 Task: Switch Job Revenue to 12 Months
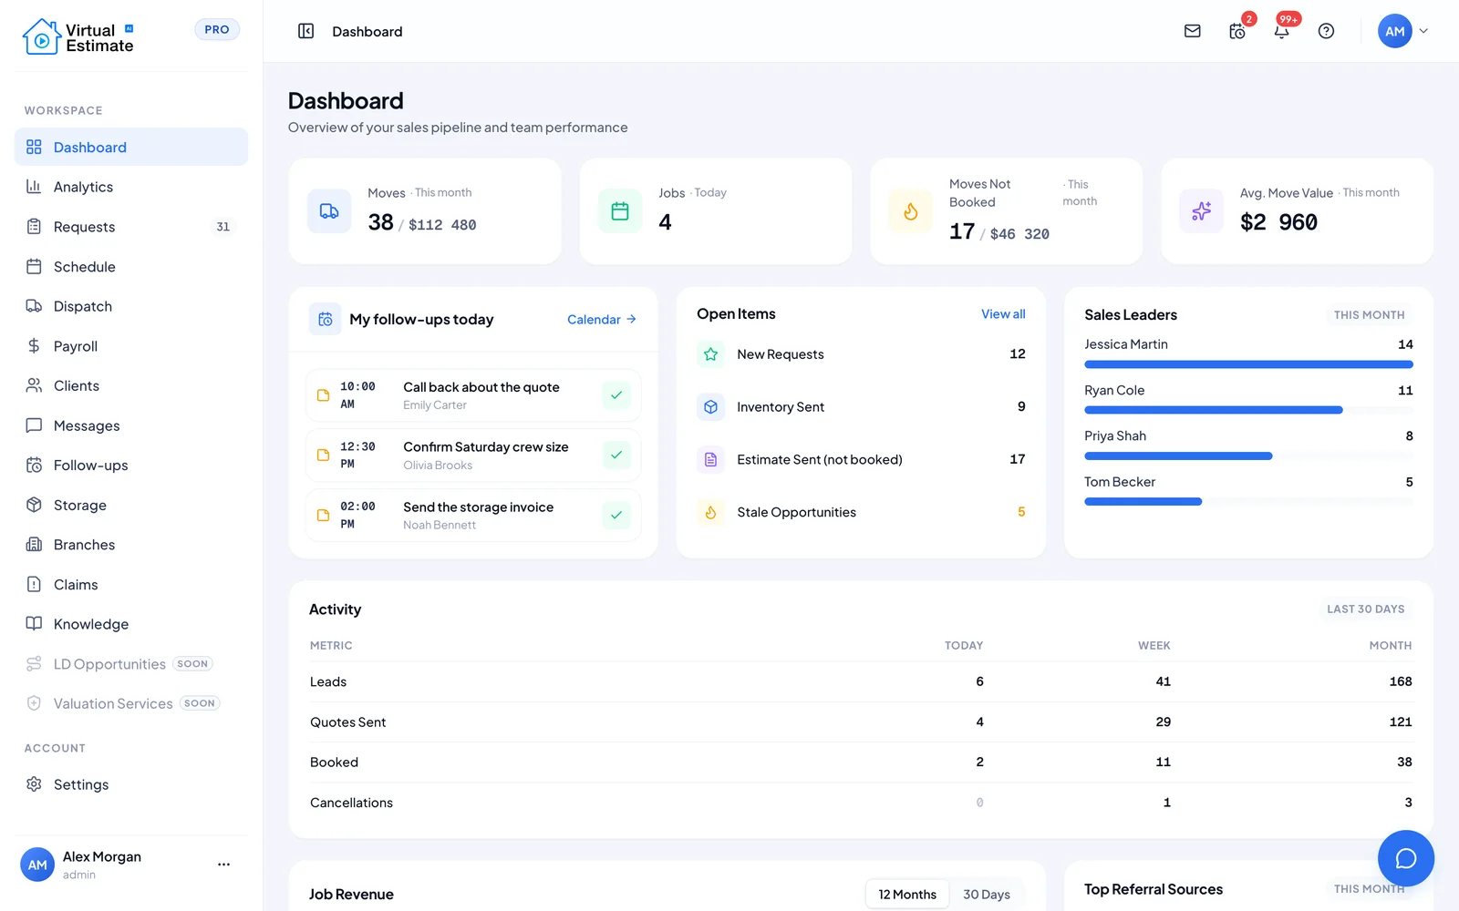(907, 895)
